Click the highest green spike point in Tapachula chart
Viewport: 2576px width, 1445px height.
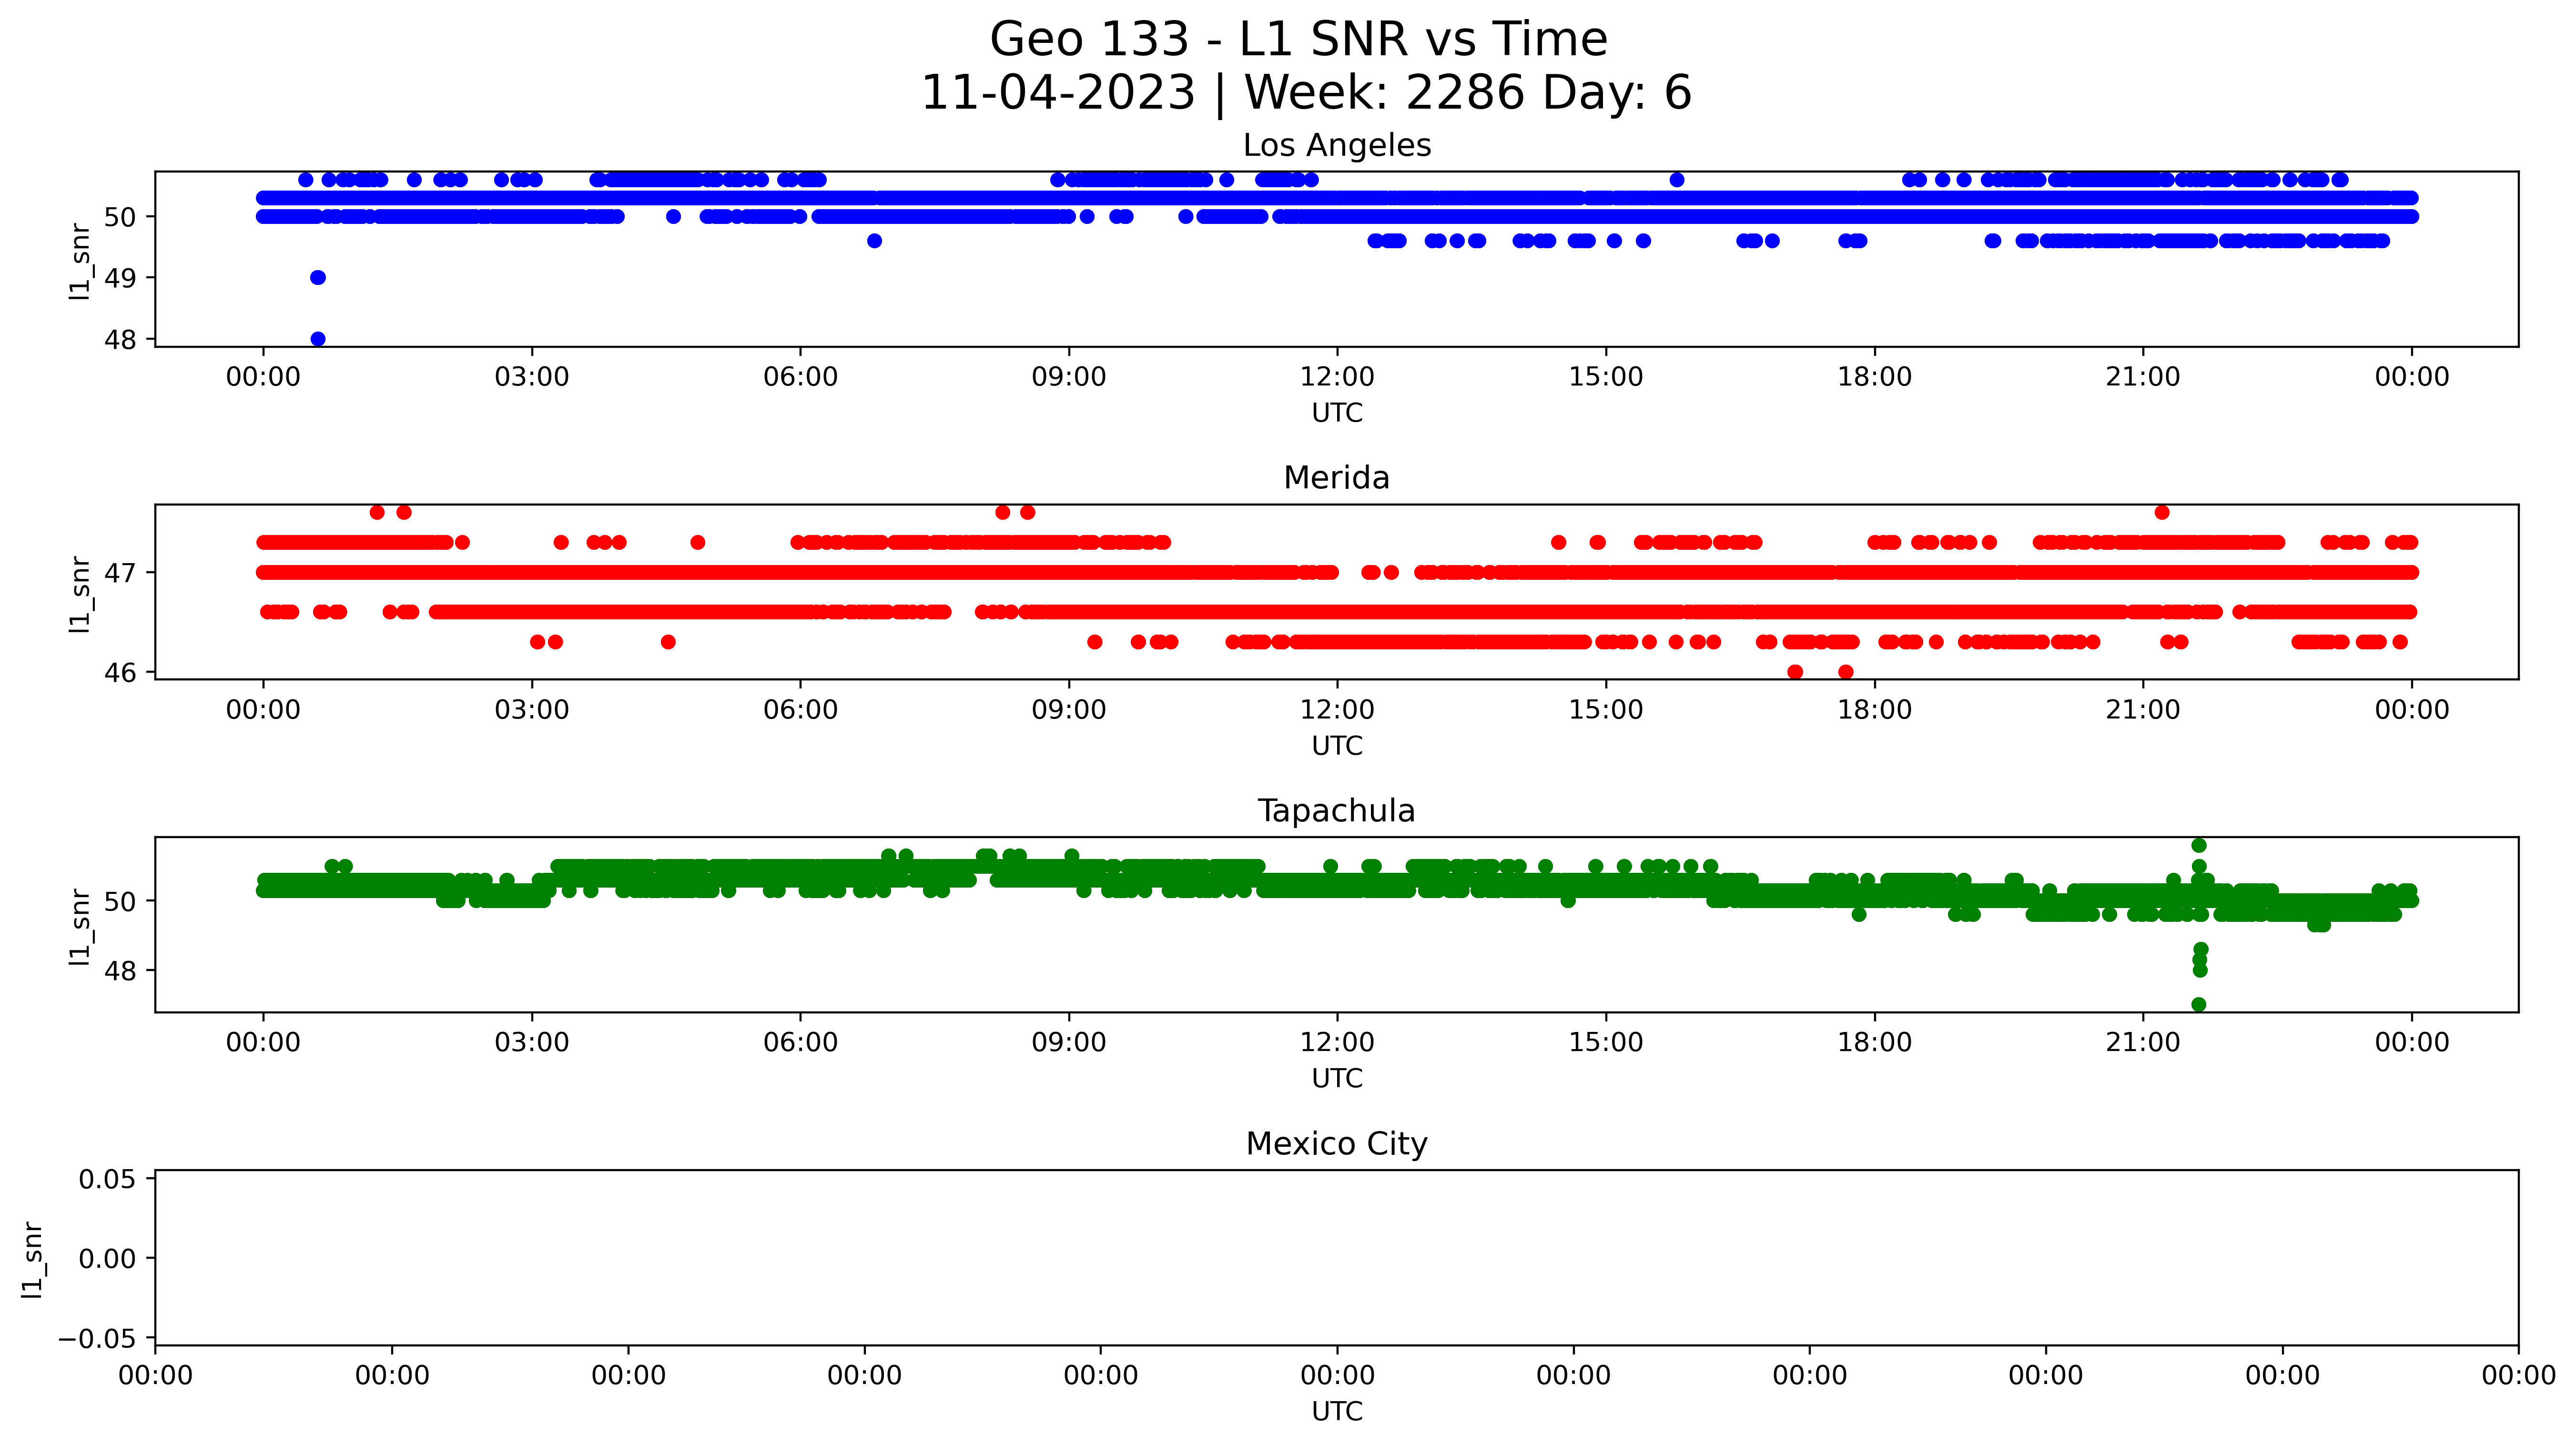pos(2199,846)
